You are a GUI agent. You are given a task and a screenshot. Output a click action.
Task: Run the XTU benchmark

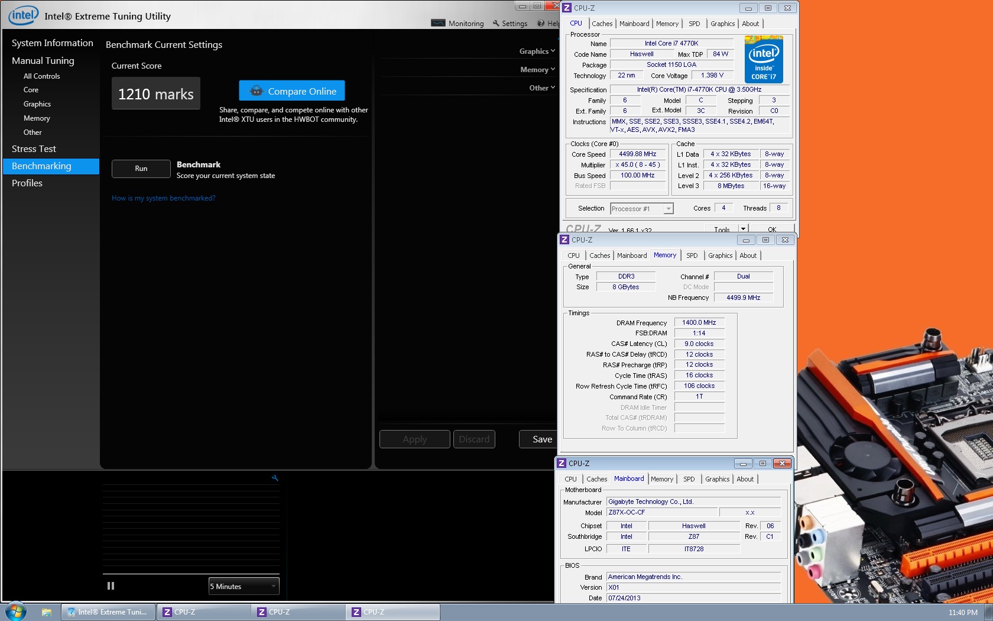141,169
